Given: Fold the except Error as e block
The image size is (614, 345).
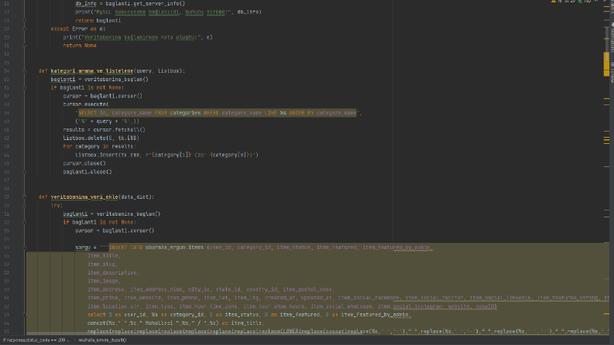Looking at the screenshot, I should (x=24, y=29).
